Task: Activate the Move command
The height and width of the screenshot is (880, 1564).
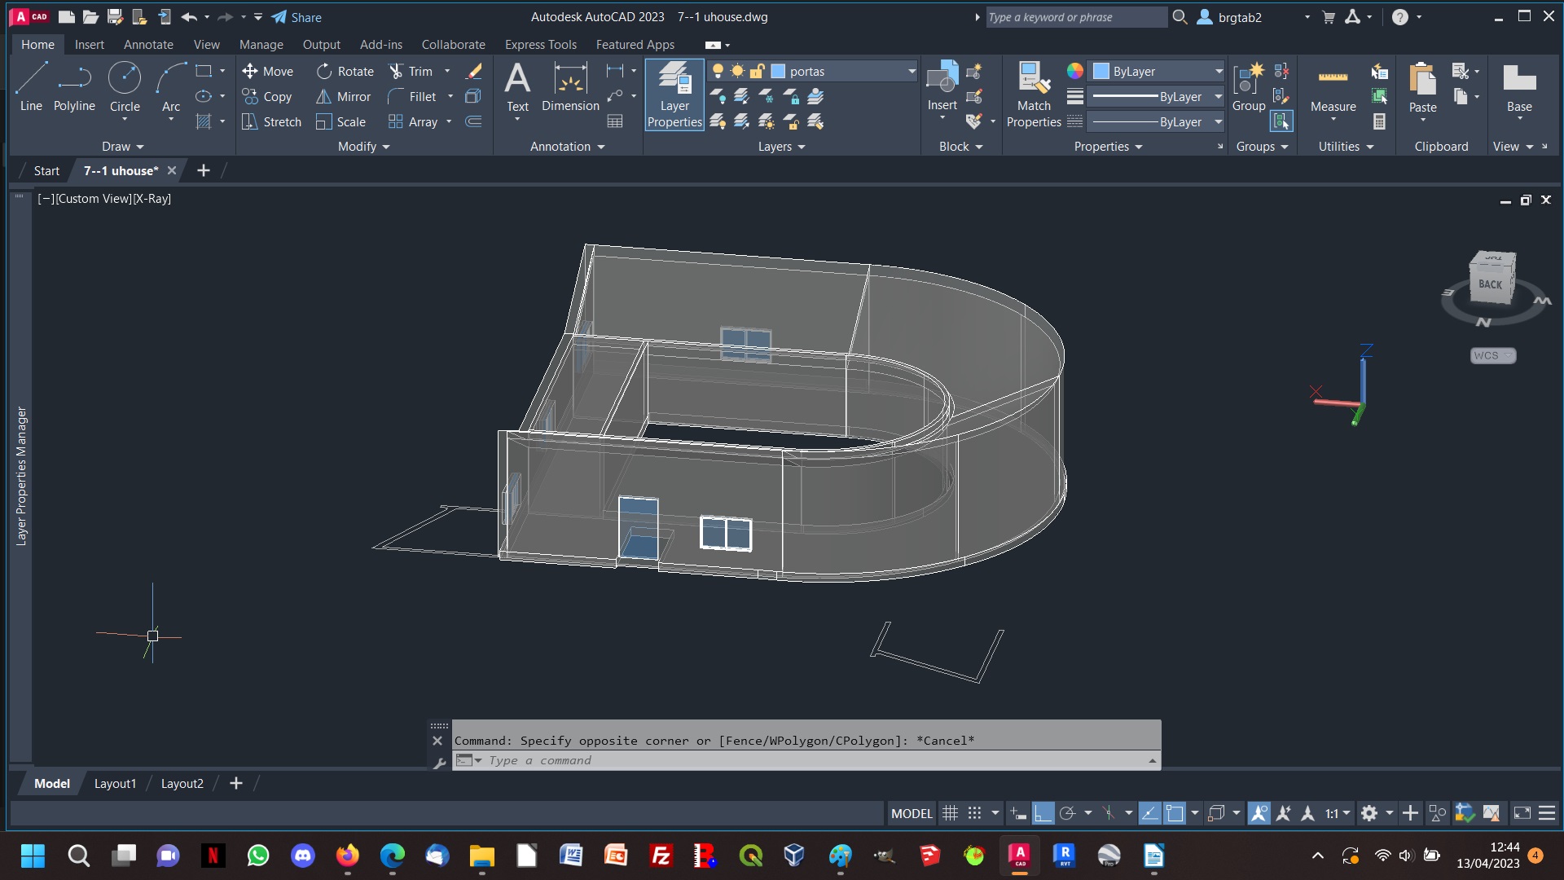Action: pos(267,72)
